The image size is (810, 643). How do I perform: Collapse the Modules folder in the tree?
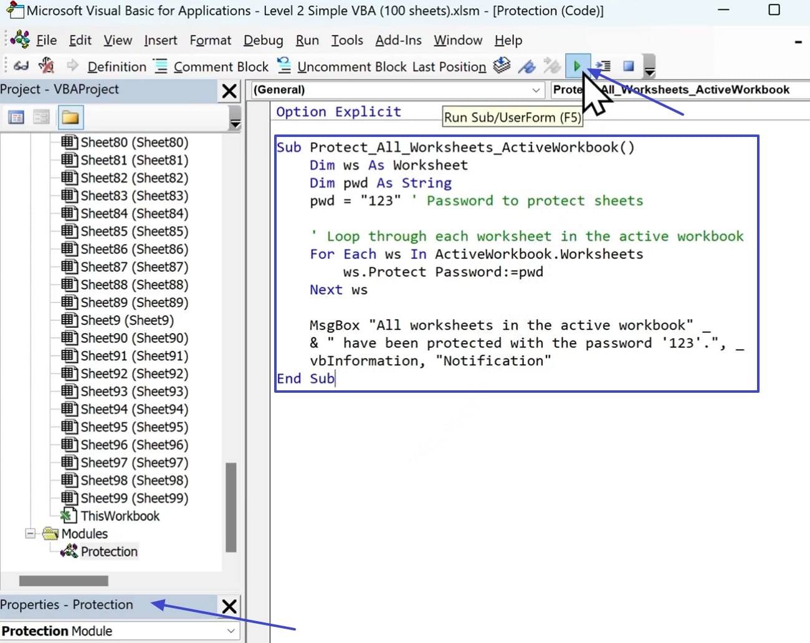[29, 533]
